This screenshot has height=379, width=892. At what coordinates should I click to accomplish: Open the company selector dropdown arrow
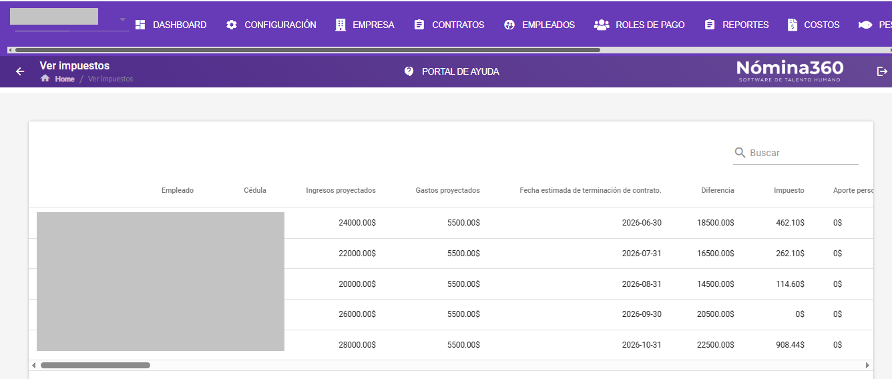pyautogui.click(x=123, y=19)
